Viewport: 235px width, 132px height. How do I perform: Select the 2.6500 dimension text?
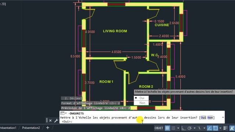click(174, 23)
